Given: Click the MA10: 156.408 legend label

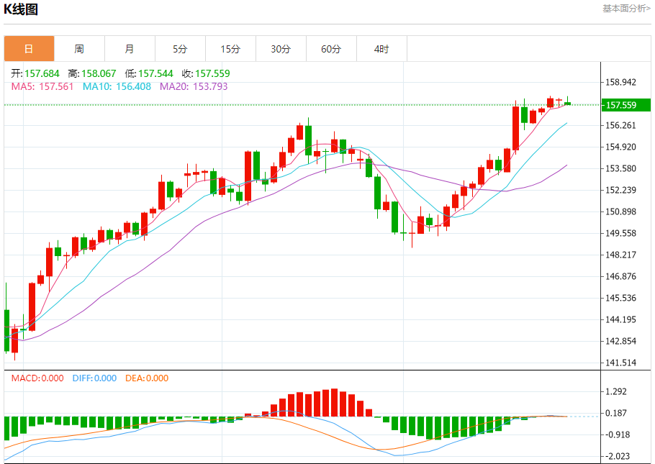Looking at the screenshot, I should click(x=117, y=86).
